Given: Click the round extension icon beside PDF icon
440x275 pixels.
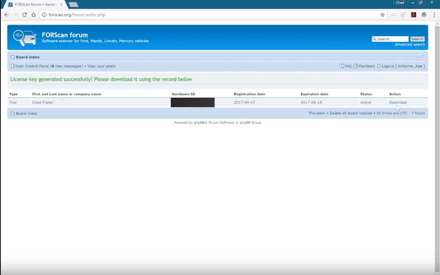Looking at the screenshot, I should point(424,15).
